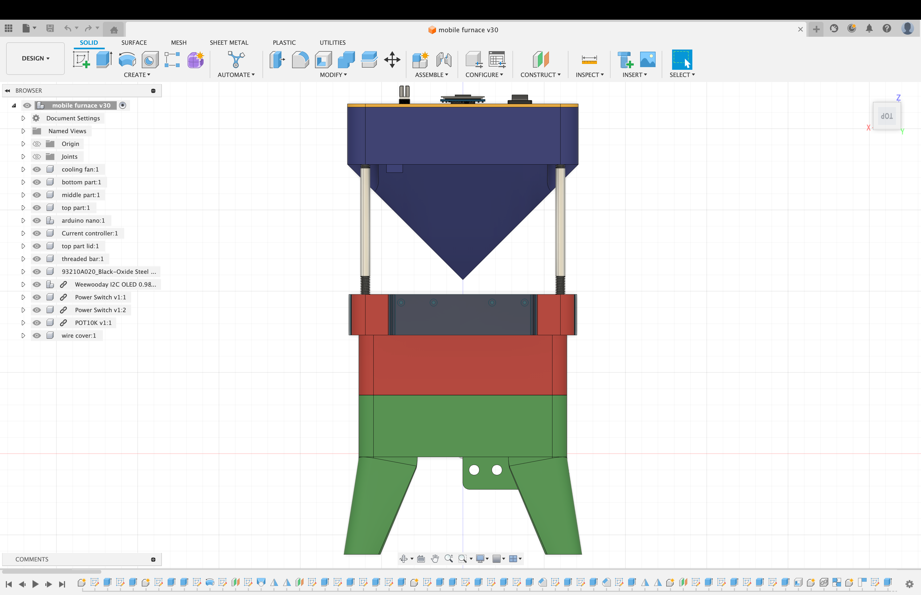921x595 pixels.
Task: Open the Data Panel grid icon
Action: click(9, 28)
